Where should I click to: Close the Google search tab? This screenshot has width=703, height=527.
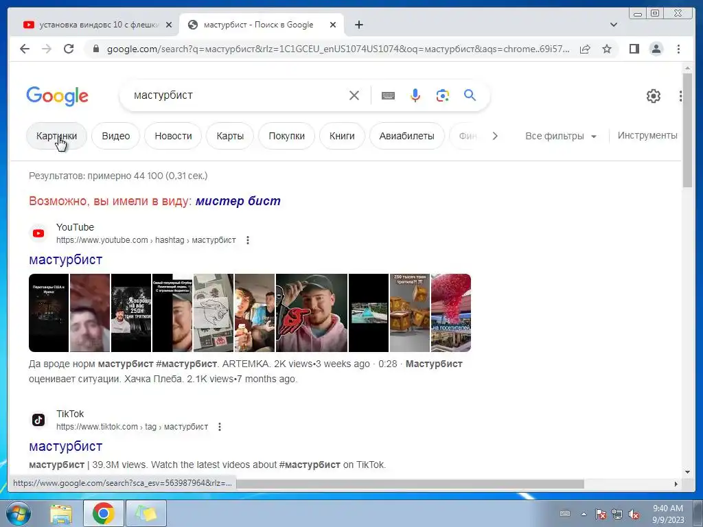coord(333,25)
